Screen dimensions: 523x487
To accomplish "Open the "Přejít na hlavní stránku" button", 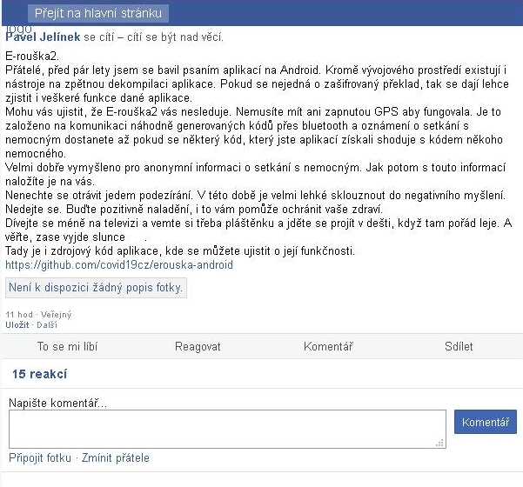I will click(98, 13).
